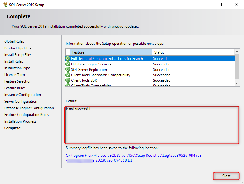Viewport: 244px width, 184px height.
Task: Click green check icon beside SQL Server Replication
Action: (x=68, y=69)
